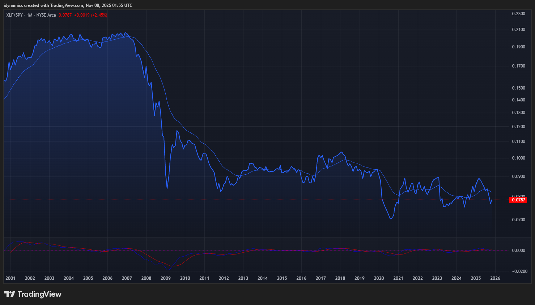Click the header text 'idynamics created with TradingView.com'
The height and width of the screenshot is (305, 535).
43,5
